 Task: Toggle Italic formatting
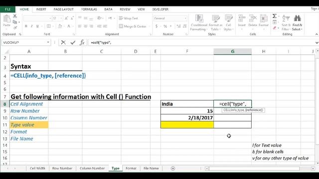[x=32, y=26]
